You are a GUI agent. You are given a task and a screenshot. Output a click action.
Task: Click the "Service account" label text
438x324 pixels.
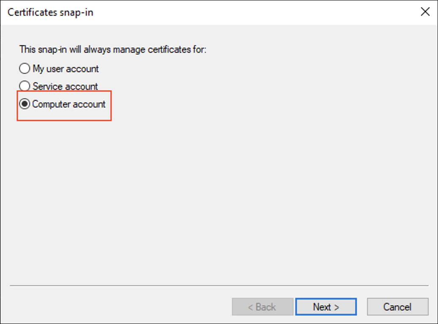[65, 86]
